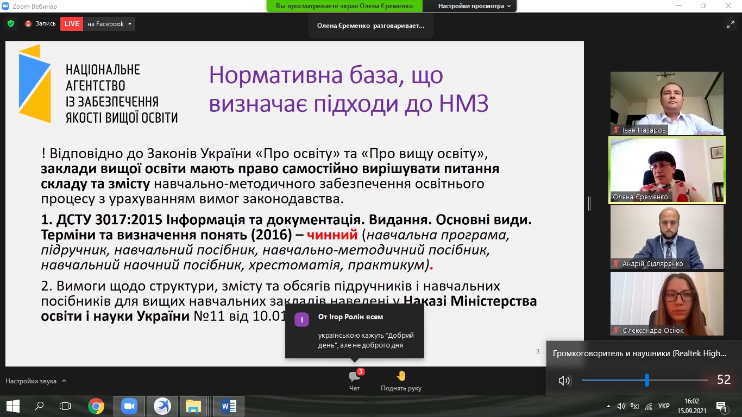Open File Explorer from the taskbar
742x417 pixels.
click(x=193, y=406)
